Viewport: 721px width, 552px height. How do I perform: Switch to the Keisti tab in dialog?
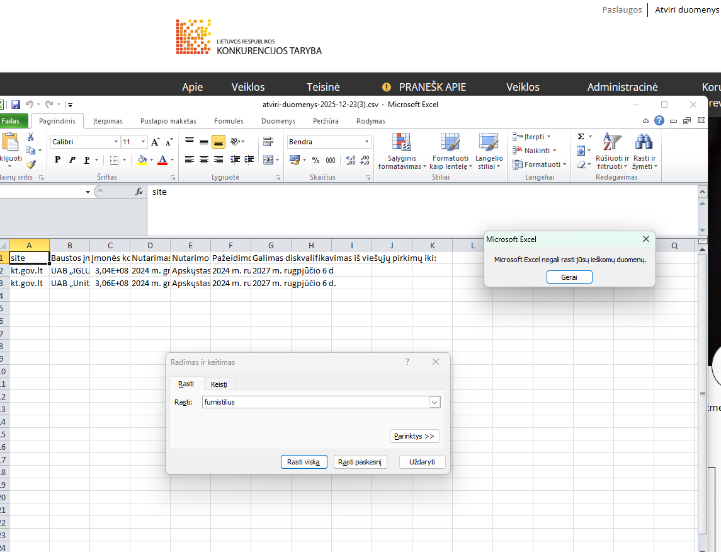[x=219, y=384]
